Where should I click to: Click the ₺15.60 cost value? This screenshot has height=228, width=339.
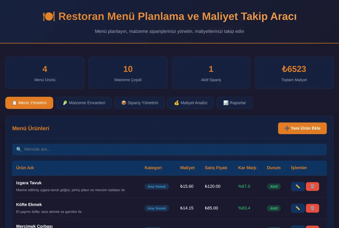point(187,186)
